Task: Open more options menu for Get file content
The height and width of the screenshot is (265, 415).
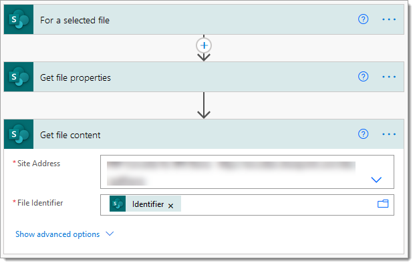Action: pos(389,134)
